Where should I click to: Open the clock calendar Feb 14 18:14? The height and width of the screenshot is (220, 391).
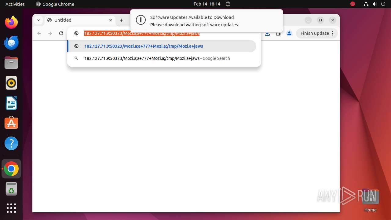point(207,4)
